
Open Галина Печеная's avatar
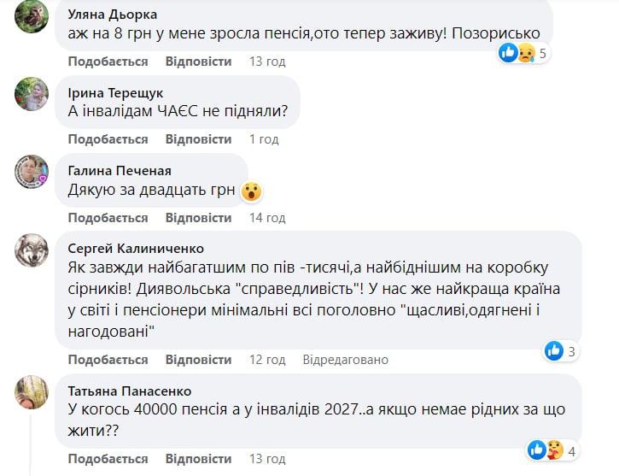(32, 172)
